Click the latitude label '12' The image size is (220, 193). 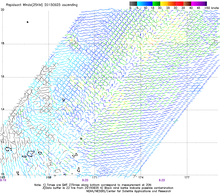(2, 142)
